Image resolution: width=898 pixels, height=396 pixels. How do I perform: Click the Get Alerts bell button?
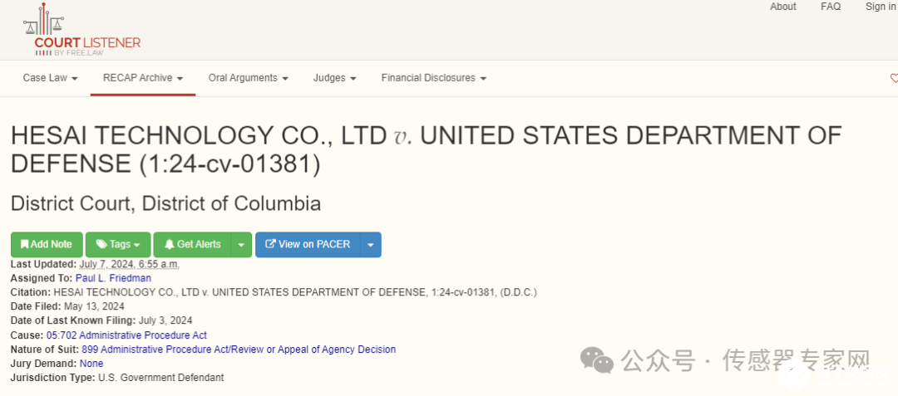pyautogui.click(x=192, y=244)
